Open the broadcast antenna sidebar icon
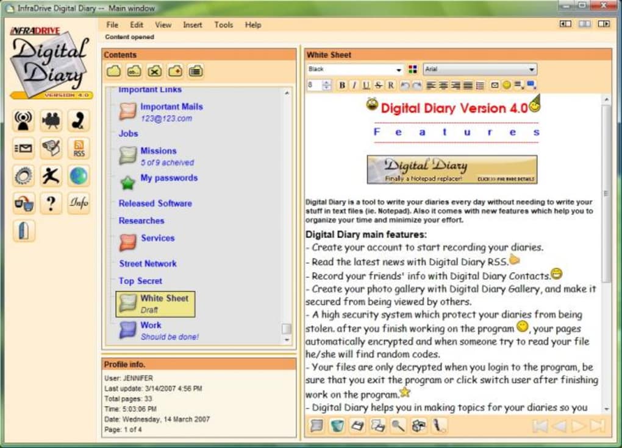The image size is (622, 448). 23,121
